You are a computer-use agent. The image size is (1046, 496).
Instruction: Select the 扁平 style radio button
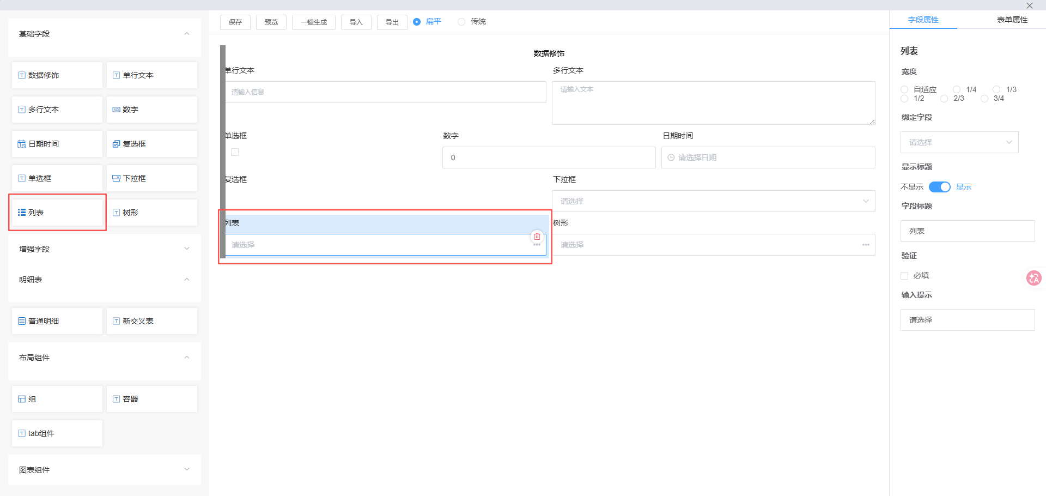(x=417, y=22)
